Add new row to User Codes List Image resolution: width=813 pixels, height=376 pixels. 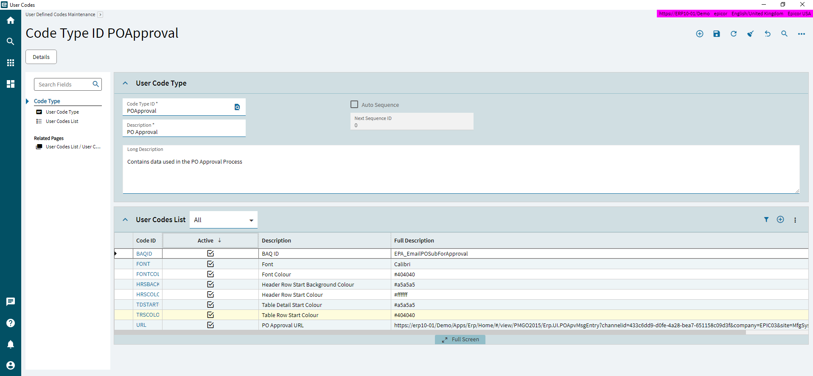(780, 220)
